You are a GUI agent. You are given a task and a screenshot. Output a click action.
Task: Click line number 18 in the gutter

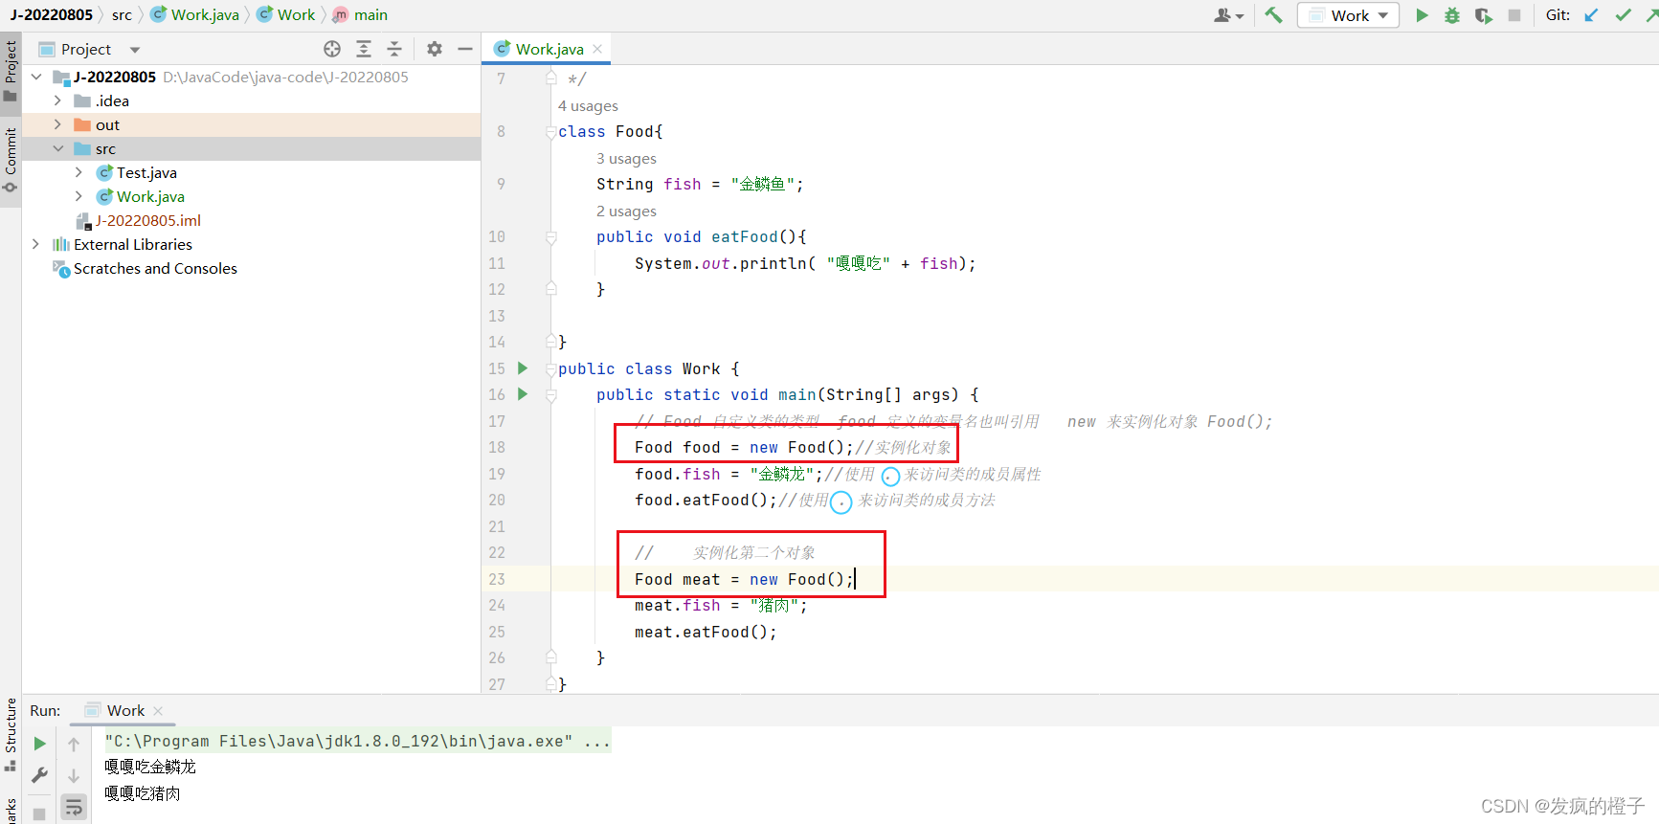click(x=497, y=447)
